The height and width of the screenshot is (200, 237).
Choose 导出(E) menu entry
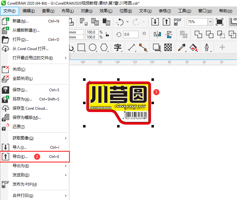(x=35, y=157)
